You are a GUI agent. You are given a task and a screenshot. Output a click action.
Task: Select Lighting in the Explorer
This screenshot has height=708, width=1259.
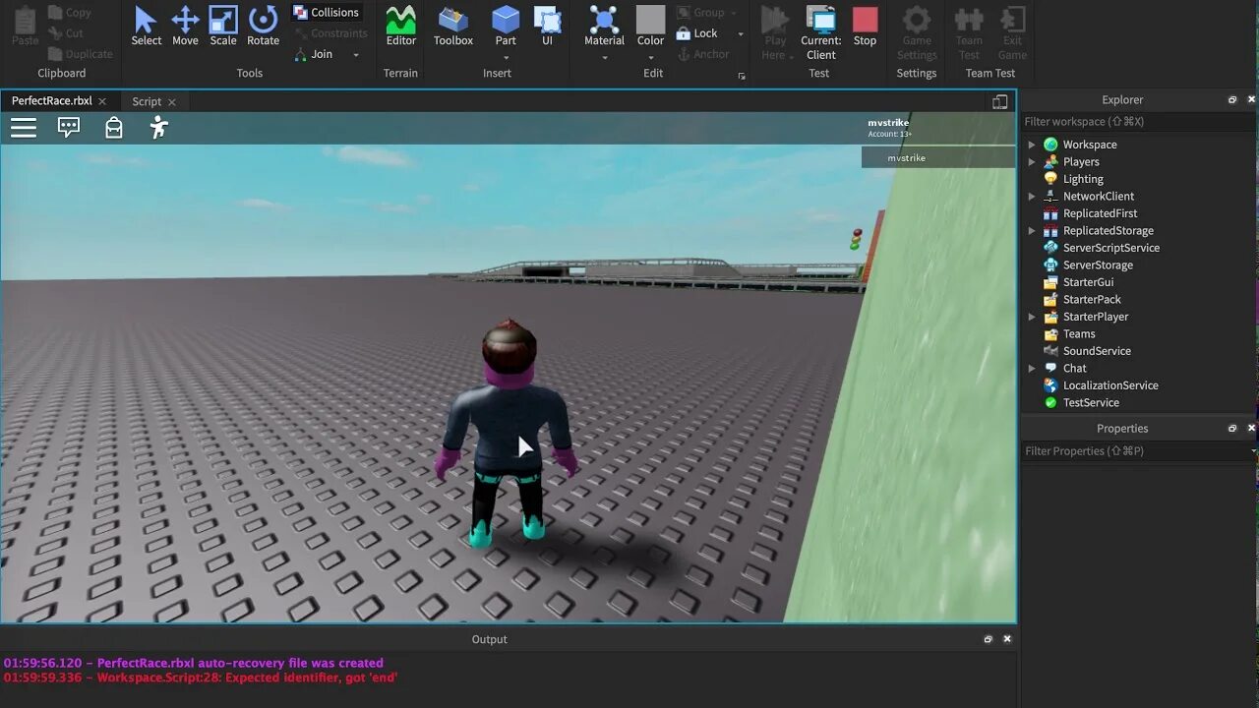pos(1082,179)
